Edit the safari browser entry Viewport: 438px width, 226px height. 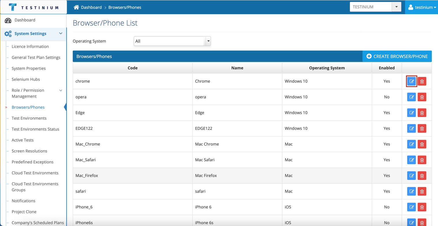click(411, 191)
